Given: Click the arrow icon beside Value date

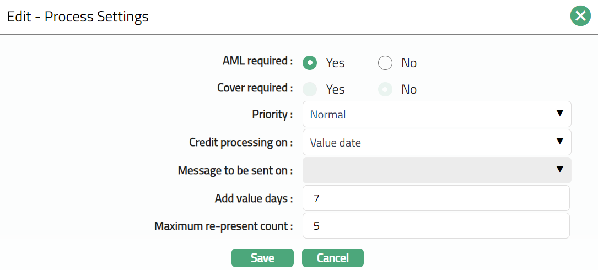Looking at the screenshot, I should tap(559, 142).
